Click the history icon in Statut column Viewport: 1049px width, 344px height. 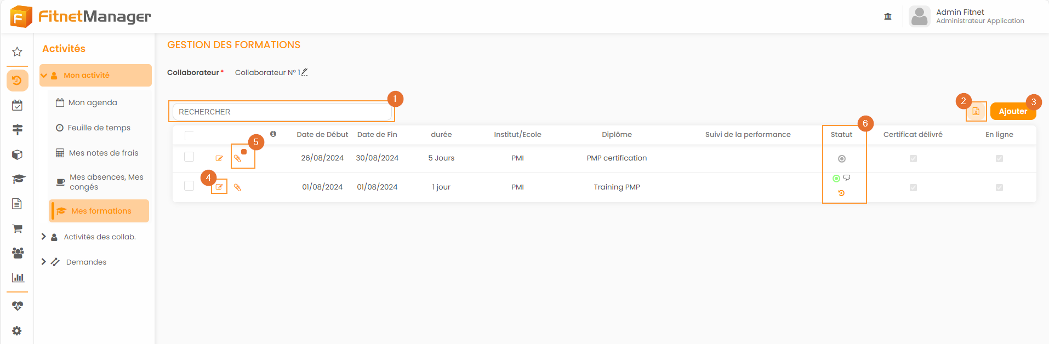coord(841,193)
